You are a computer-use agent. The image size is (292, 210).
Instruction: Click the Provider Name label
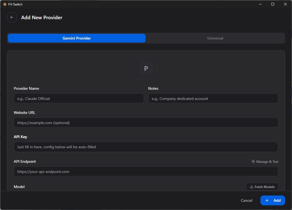[26, 88]
